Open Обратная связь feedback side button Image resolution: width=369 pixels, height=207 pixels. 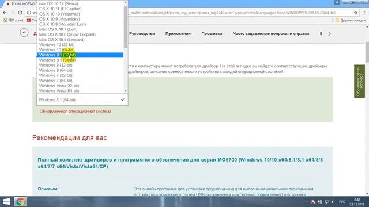[359, 81]
